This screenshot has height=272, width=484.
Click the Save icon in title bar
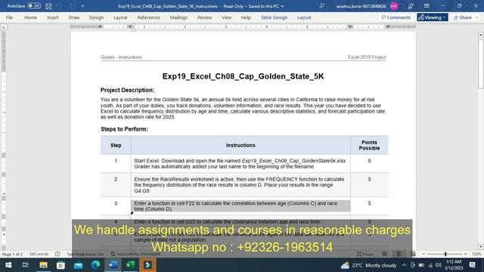tap(48, 6)
